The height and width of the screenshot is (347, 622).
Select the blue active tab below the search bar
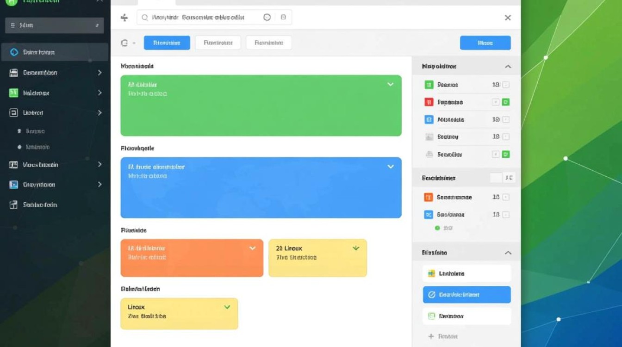click(167, 43)
